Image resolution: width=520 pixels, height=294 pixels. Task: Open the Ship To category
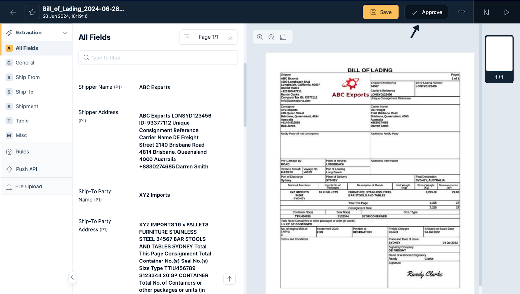click(37, 92)
